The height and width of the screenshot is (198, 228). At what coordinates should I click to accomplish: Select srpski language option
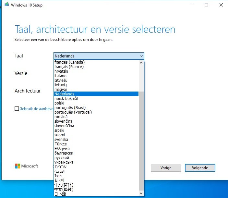coord(96,130)
